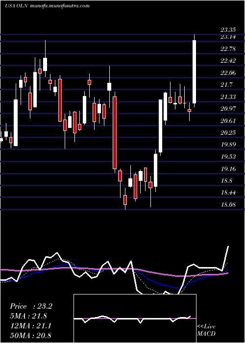Click the MACD inset chart box
The width and height of the screenshot is (245, 343).
point(135,318)
